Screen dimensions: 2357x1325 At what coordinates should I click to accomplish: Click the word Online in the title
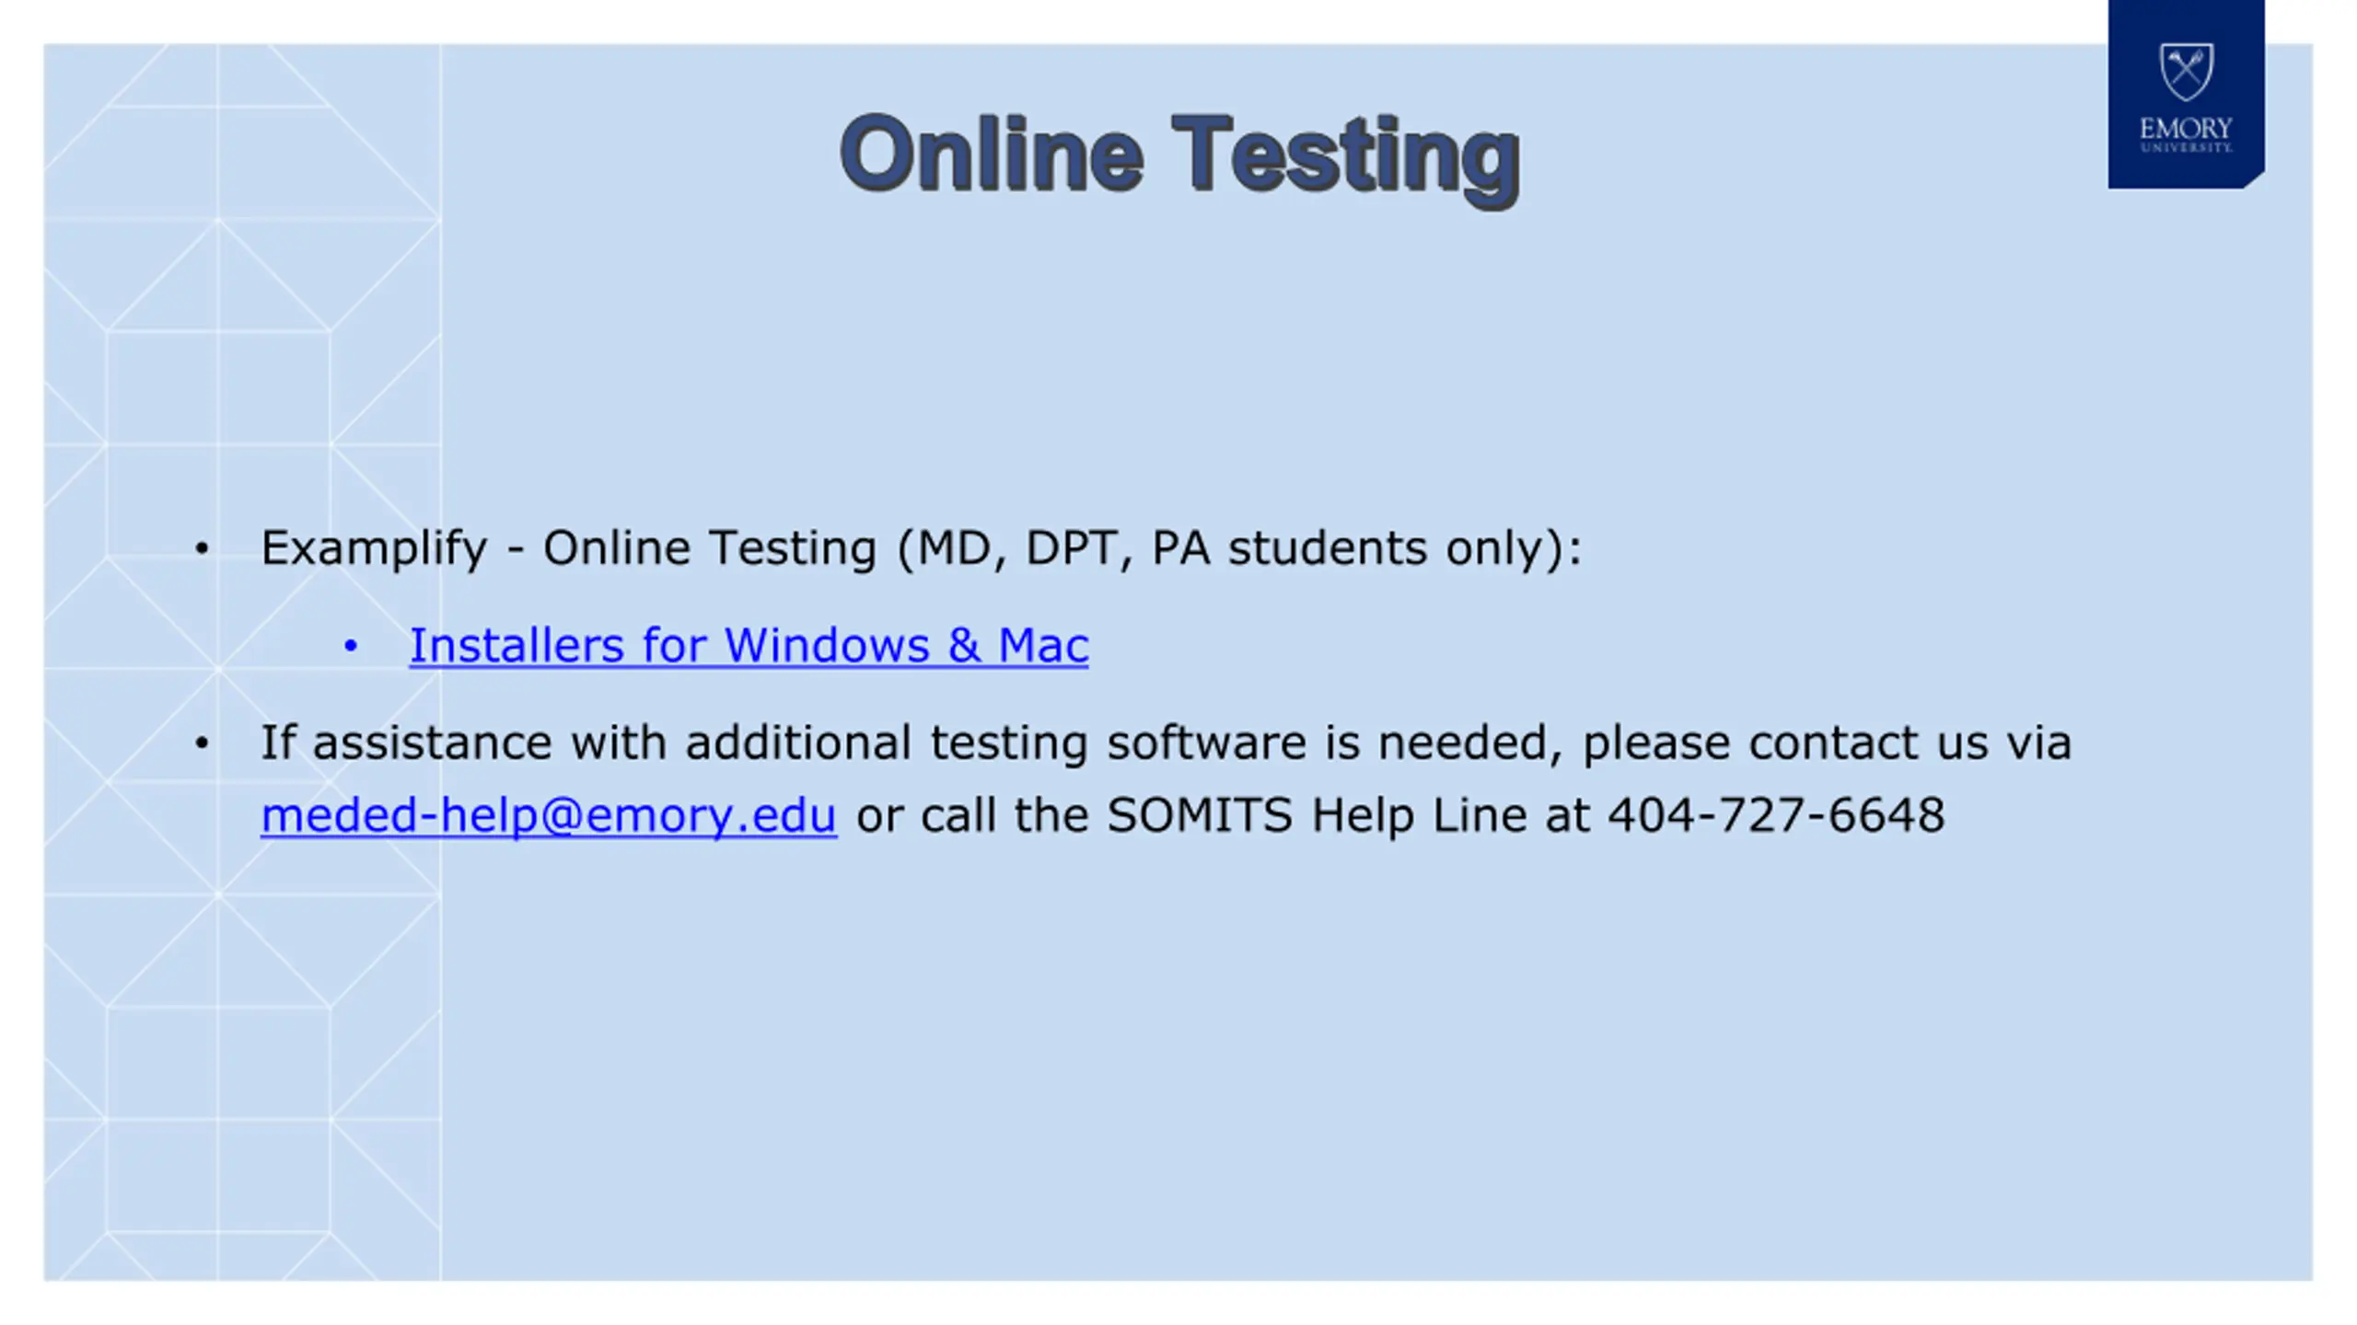992,153
